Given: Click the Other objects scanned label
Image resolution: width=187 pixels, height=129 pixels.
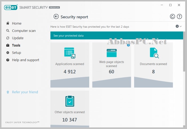Looking at the screenshot, I should point(70,112).
